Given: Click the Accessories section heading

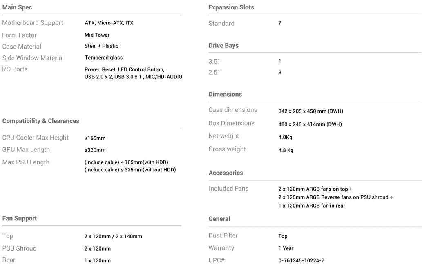Looking at the screenshot, I should click(x=226, y=173).
